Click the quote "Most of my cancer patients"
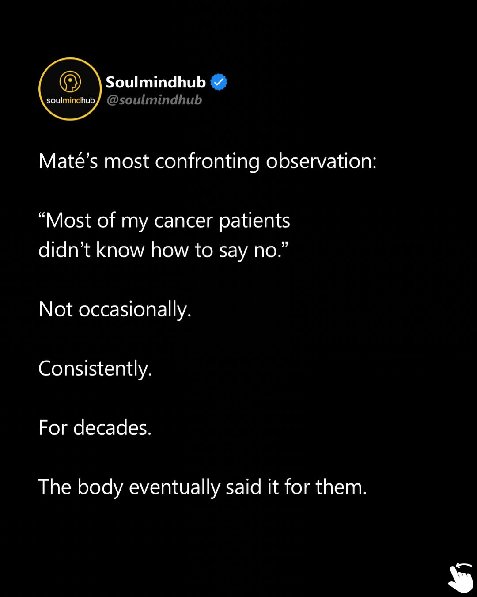 click(x=164, y=221)
